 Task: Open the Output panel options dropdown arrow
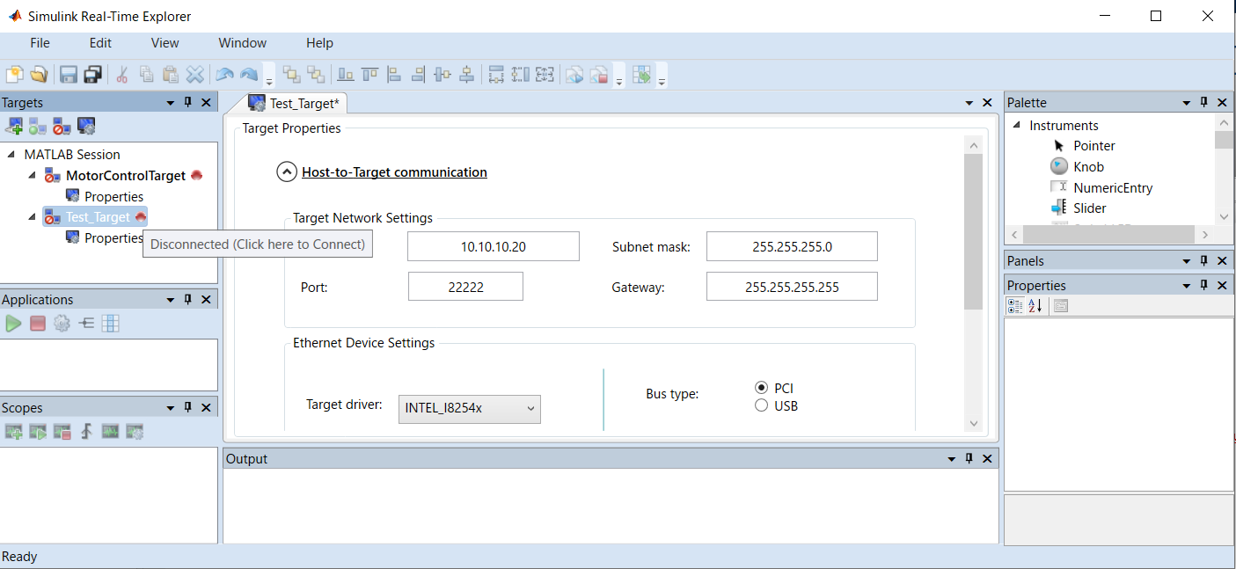click(951, 459)
